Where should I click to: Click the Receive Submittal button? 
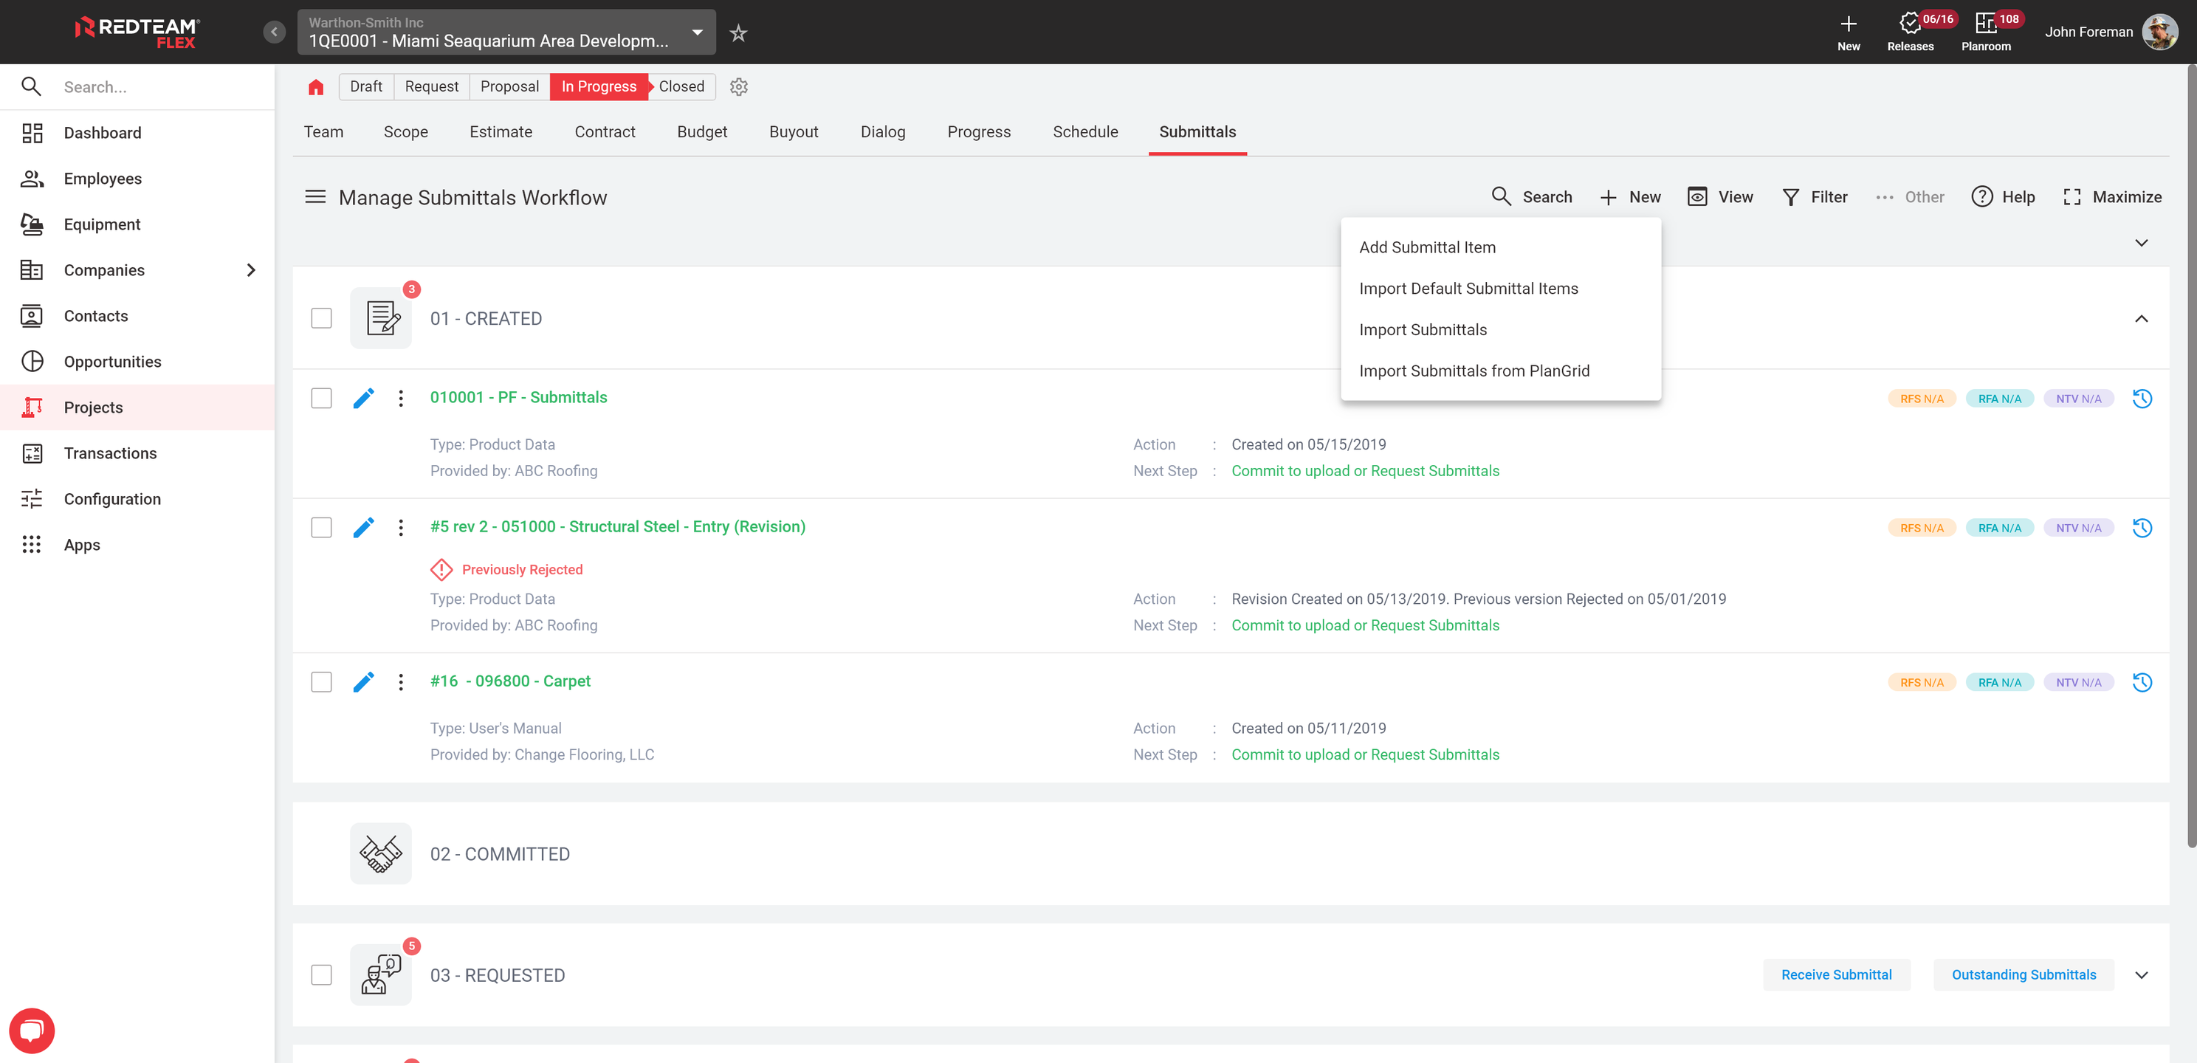(x=1835, y=974)
